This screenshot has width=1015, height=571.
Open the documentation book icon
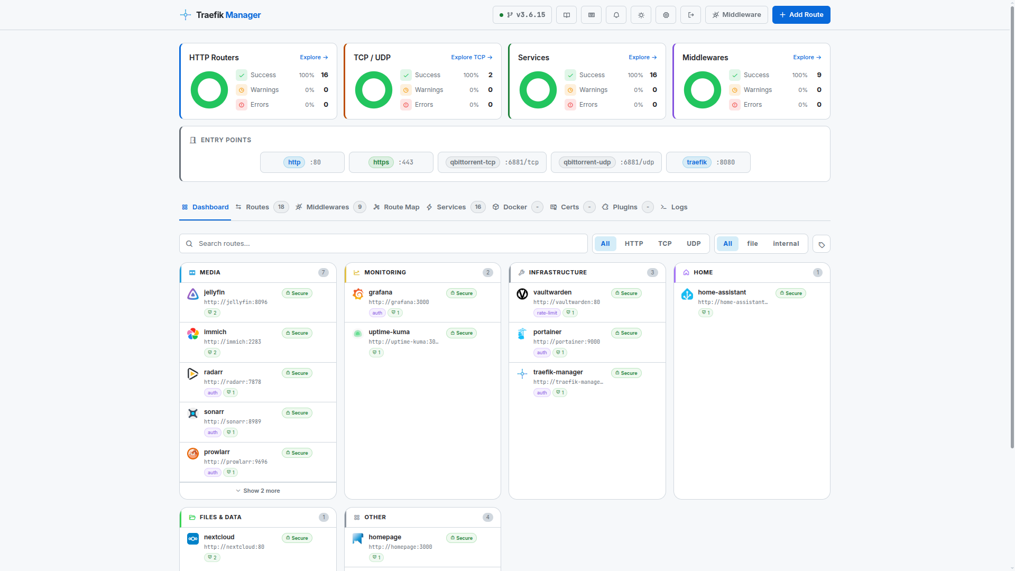pyautogui.click(x=566, y=15)
